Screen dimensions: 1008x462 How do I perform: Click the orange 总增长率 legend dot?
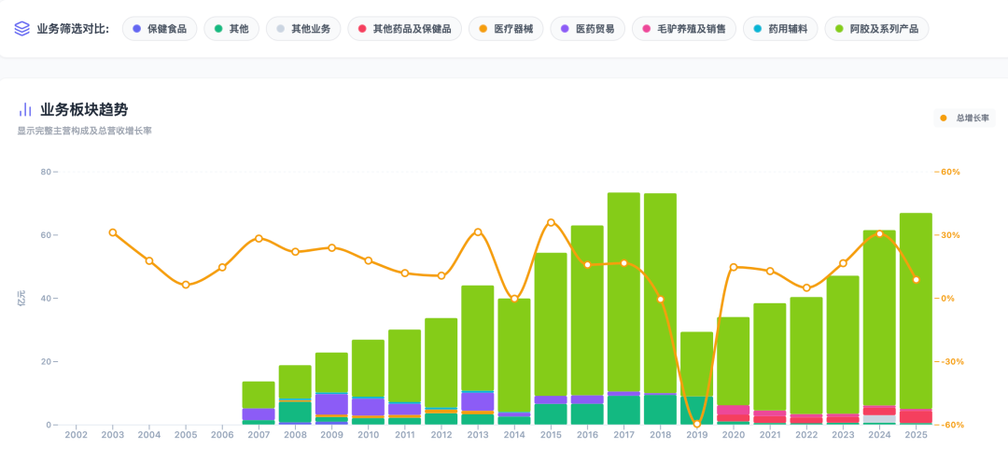pos(944,119)
